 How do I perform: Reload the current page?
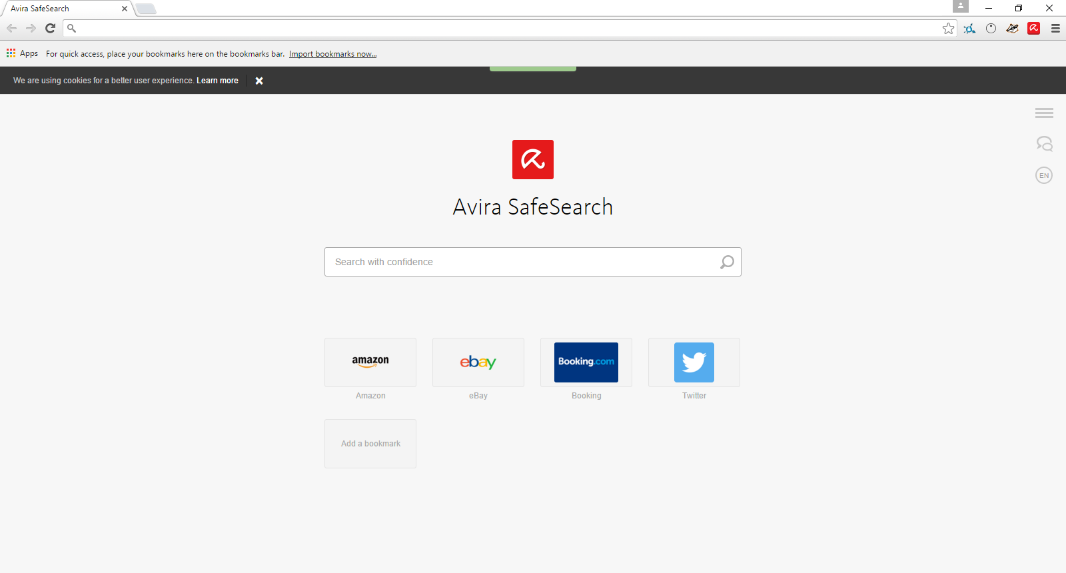50,28
